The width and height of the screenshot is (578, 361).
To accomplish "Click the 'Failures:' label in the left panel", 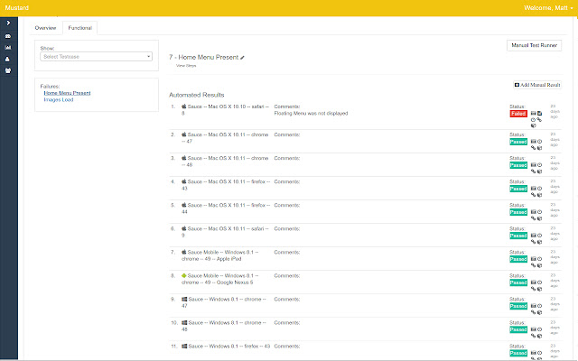I will tap(50, 87).
